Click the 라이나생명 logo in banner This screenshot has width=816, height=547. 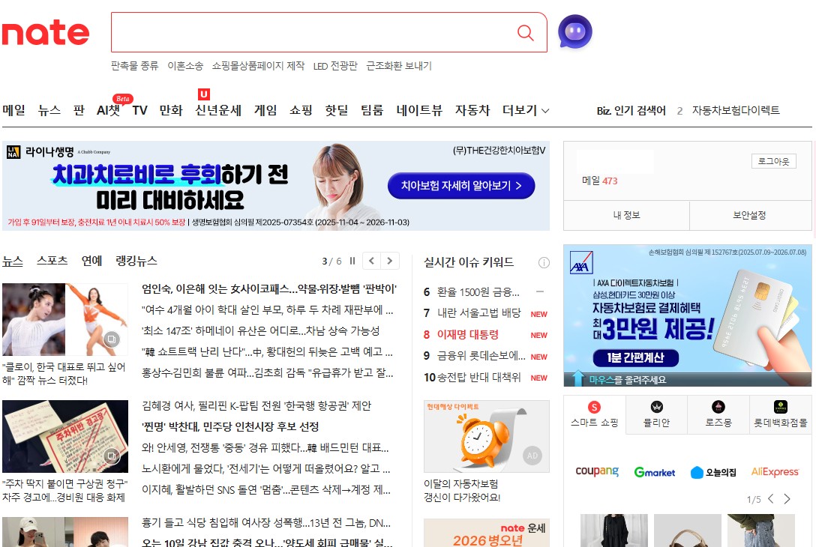pos(40,152)
